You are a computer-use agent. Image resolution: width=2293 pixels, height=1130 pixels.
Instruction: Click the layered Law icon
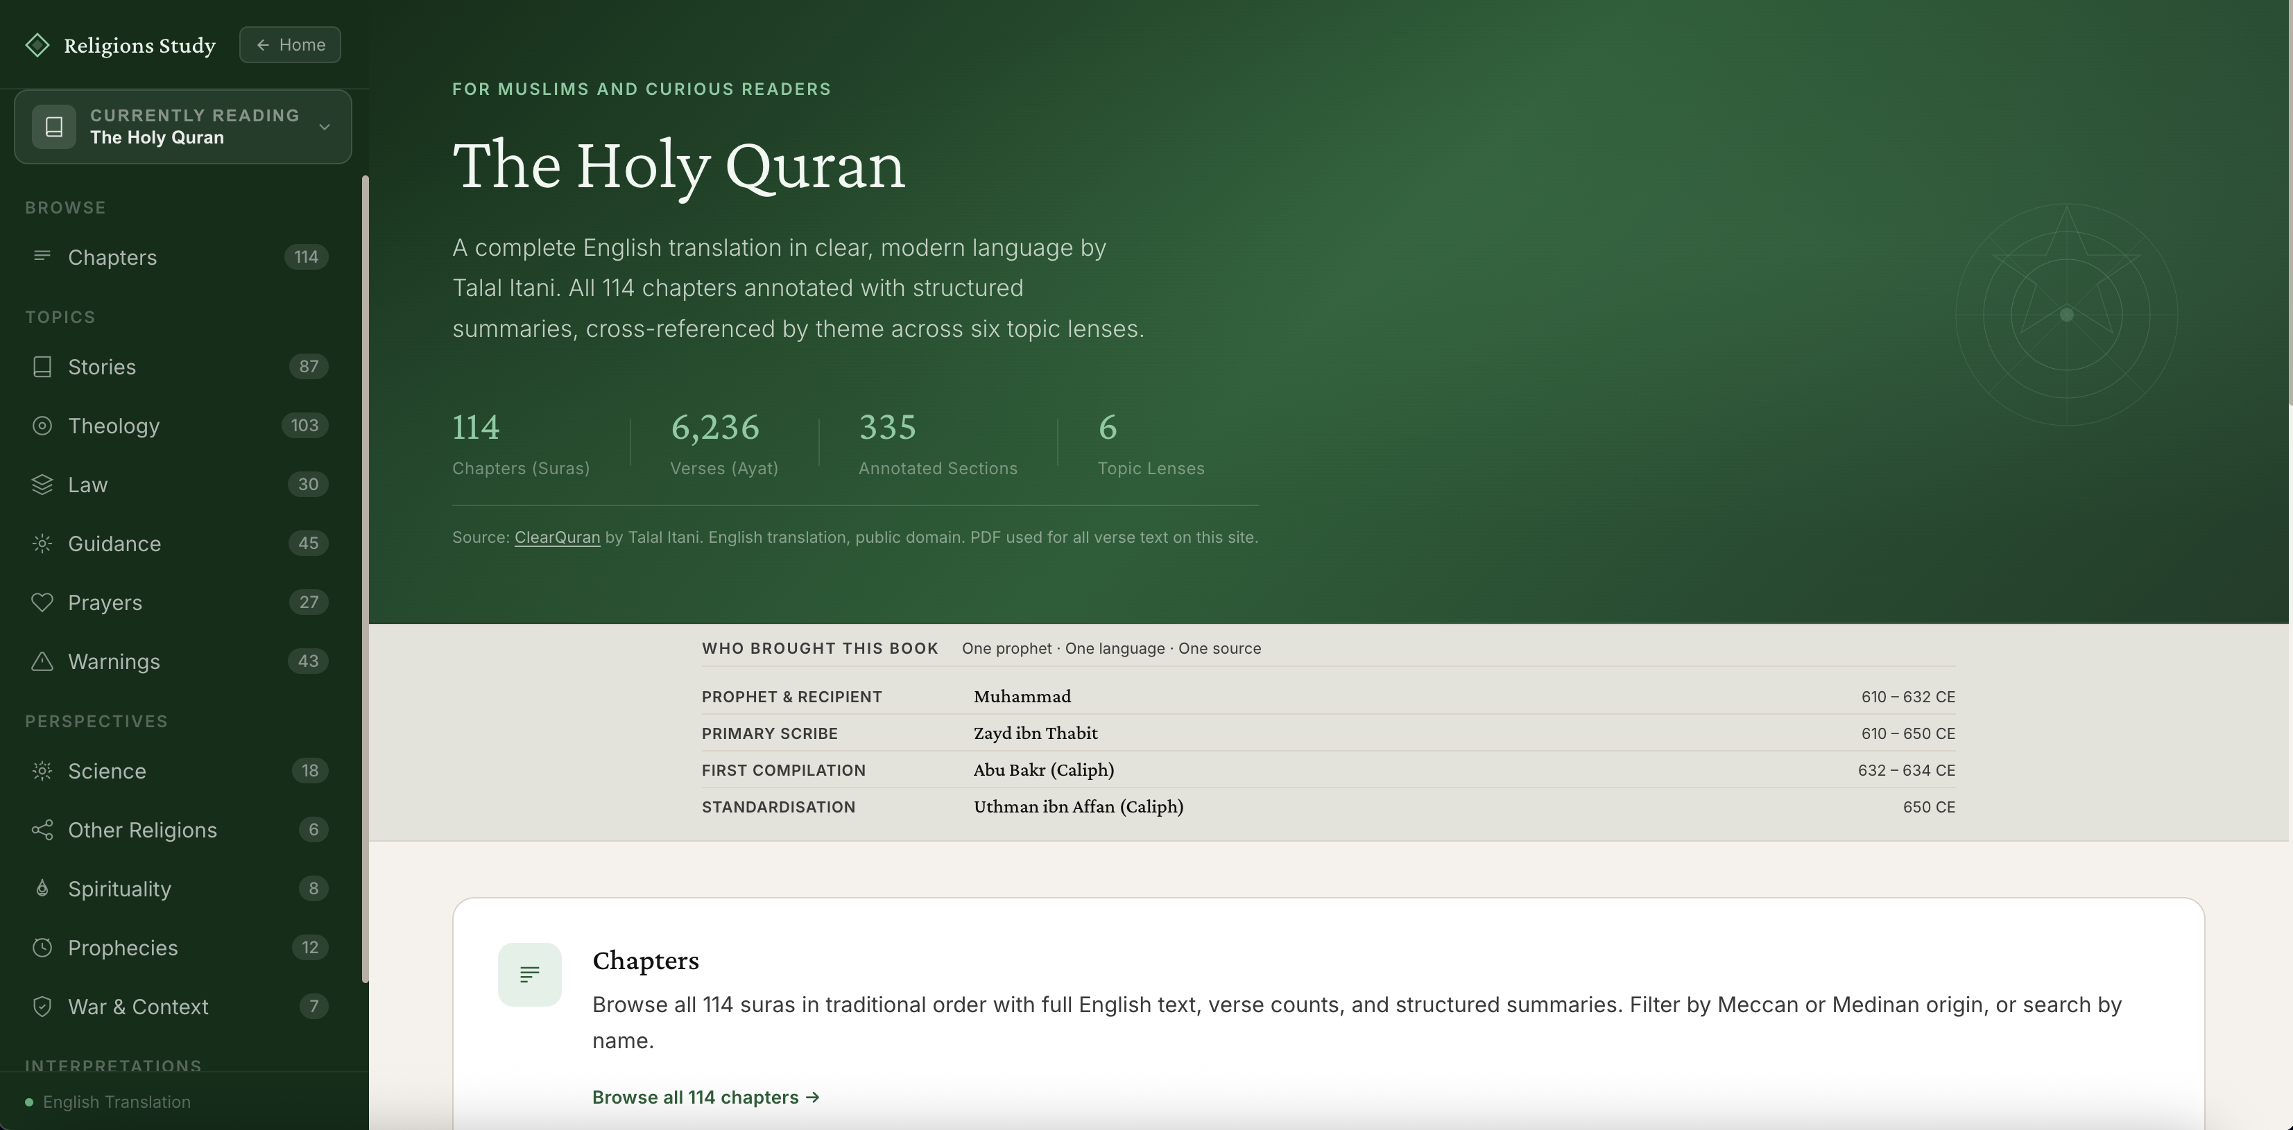[x=43, y=484]
